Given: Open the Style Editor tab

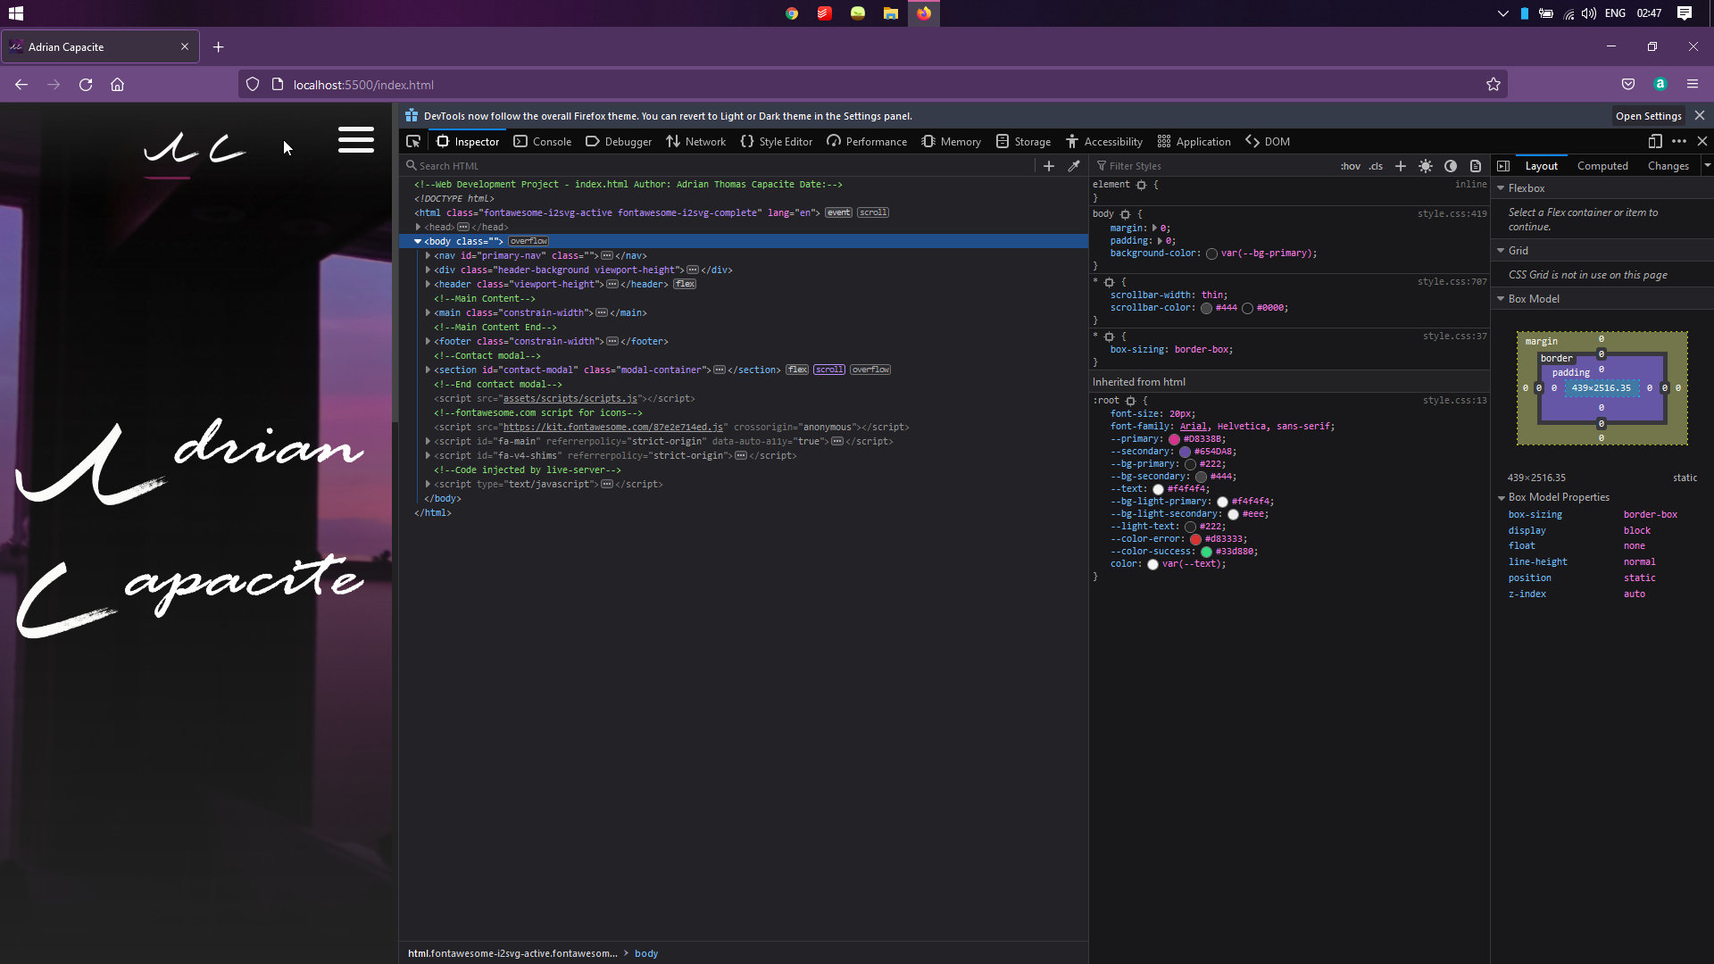Looking at the screenshot, I should pos(777,142).
